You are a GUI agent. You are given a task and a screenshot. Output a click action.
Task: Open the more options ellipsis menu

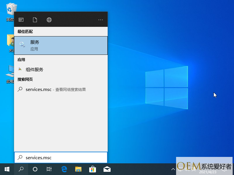101,20
